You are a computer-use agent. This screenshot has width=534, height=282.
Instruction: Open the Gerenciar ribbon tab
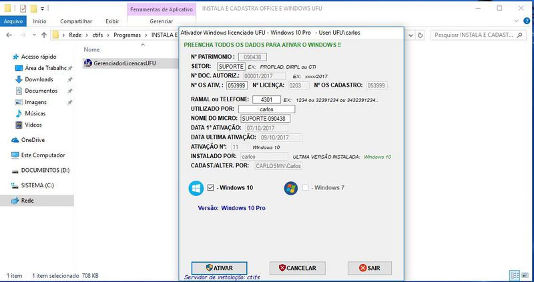click(162, 21)
